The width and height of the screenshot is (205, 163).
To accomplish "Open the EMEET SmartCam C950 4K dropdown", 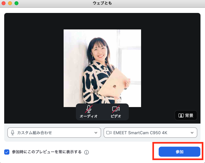I will [150, 133].
